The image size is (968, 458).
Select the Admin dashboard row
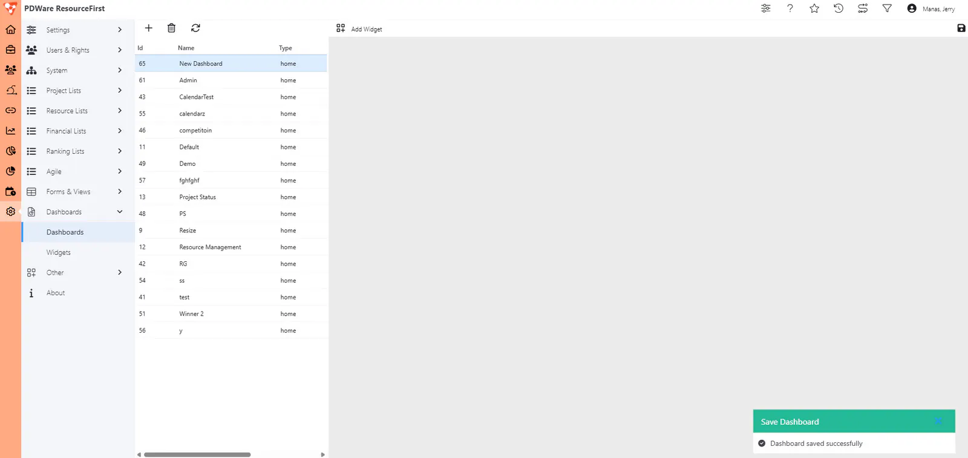231,80
